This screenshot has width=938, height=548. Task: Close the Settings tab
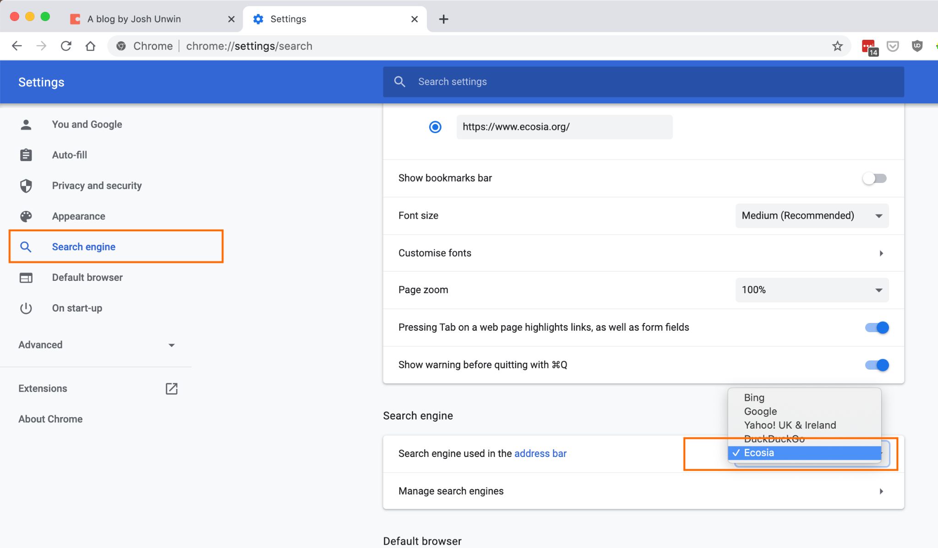[414, 19]
